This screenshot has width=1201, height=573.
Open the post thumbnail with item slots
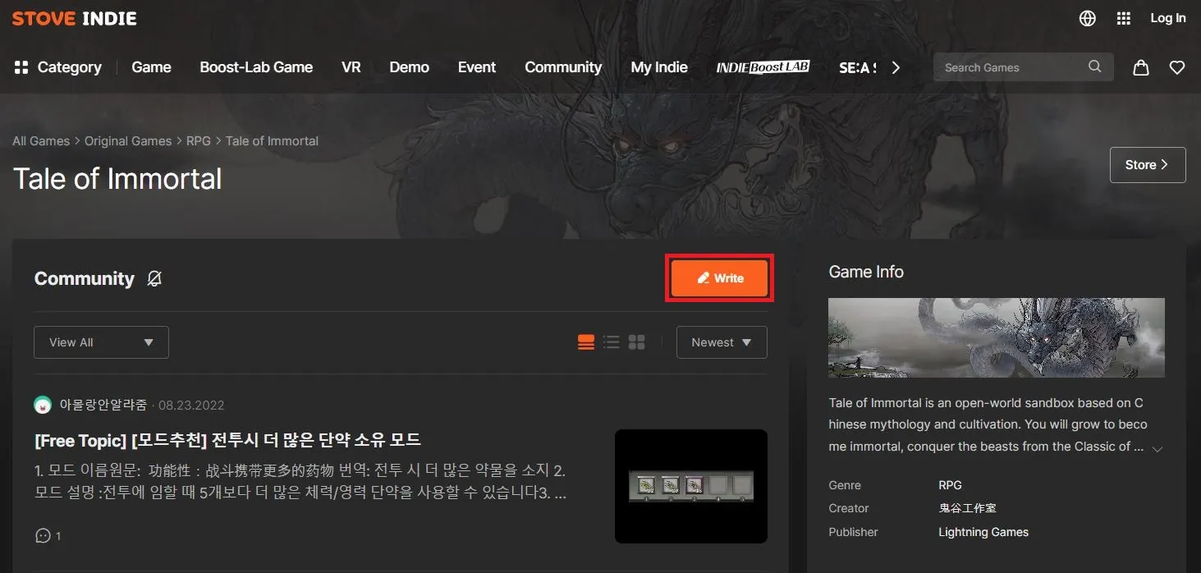[x=691, y=486]
